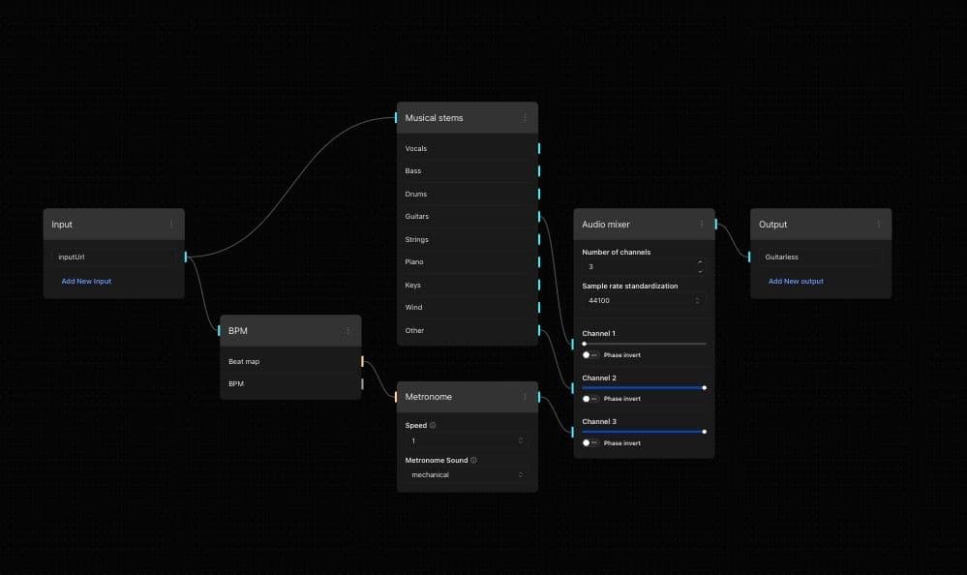
Task: Open the Metronome Speed selector
Action: [x=467, y=440]
